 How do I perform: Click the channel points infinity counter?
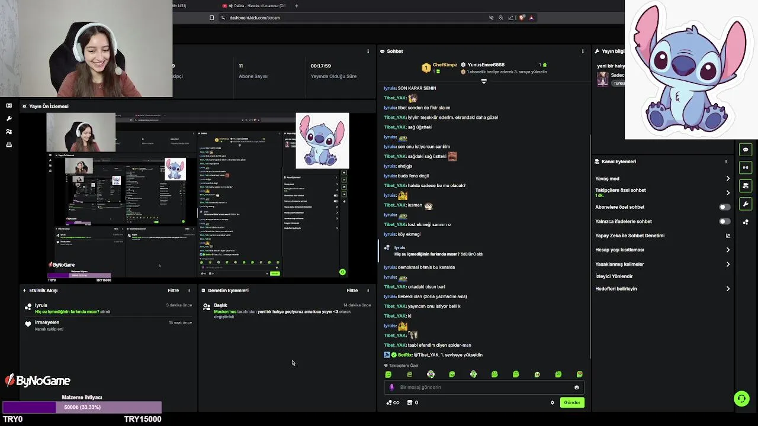click(x=393, y=402)
